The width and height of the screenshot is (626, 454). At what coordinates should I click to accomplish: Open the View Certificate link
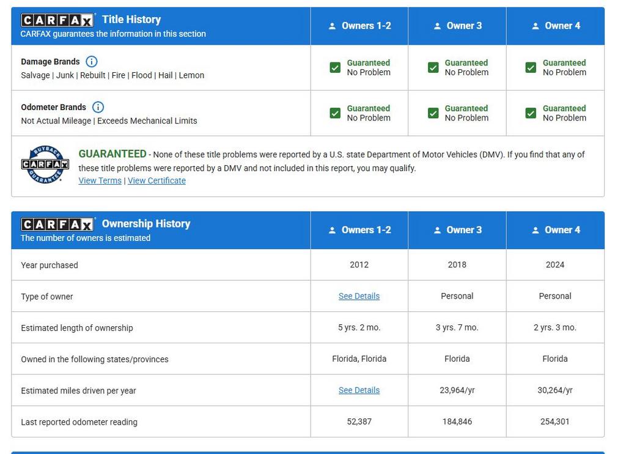(156, 180)
